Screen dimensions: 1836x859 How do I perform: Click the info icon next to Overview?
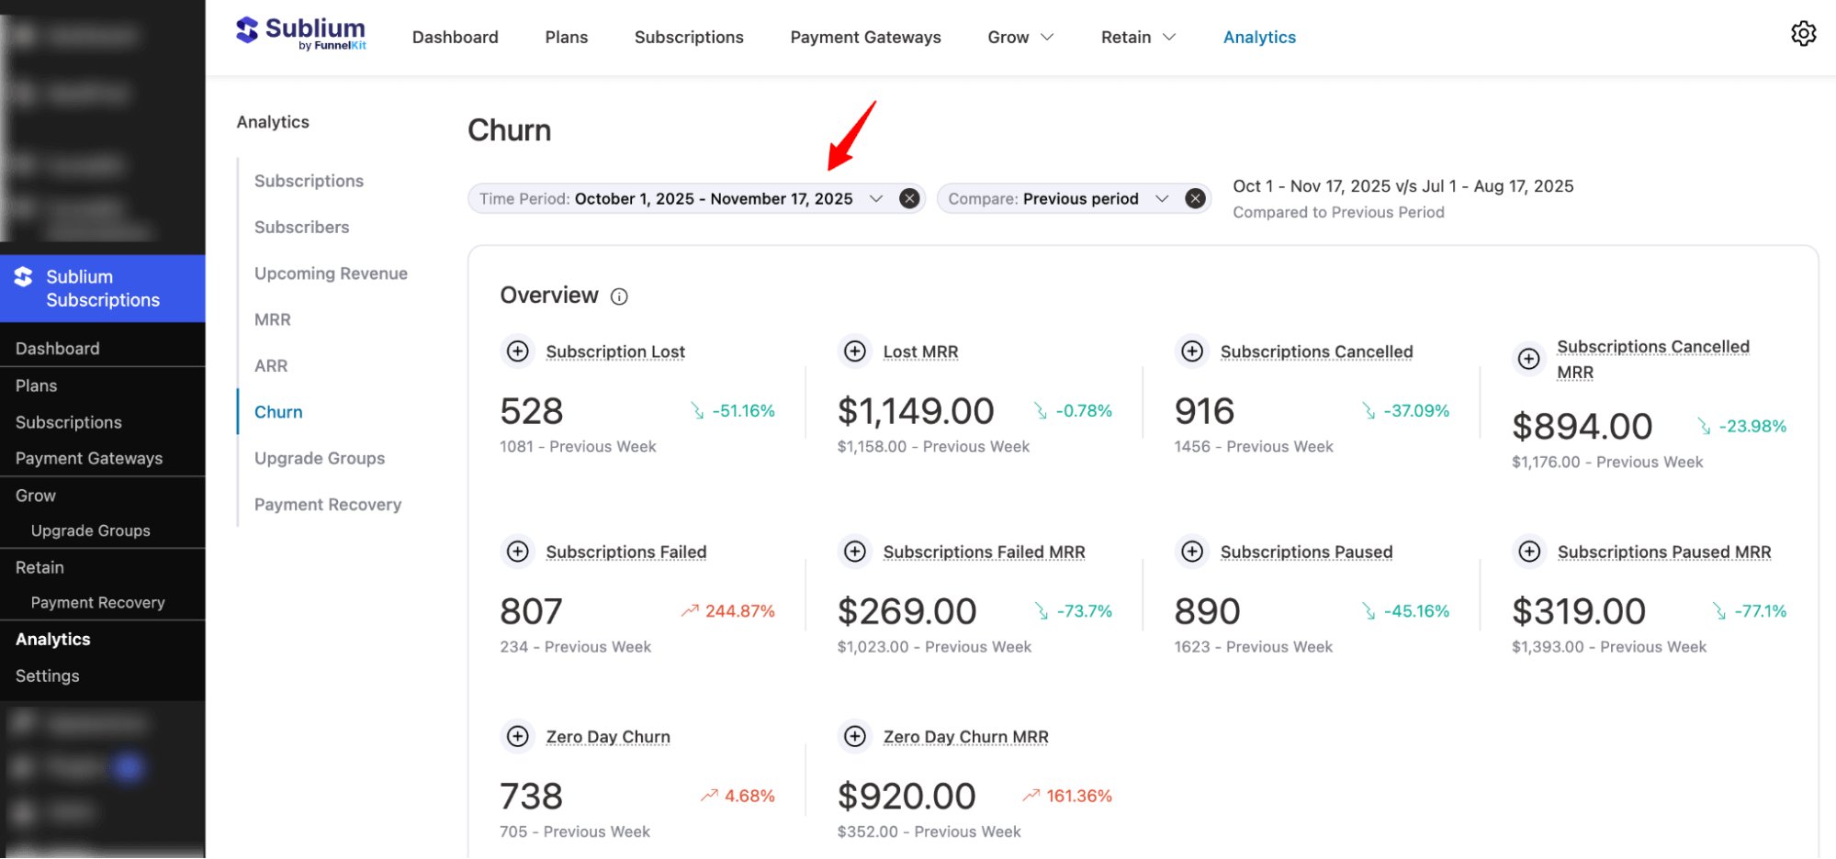(619, 296)
